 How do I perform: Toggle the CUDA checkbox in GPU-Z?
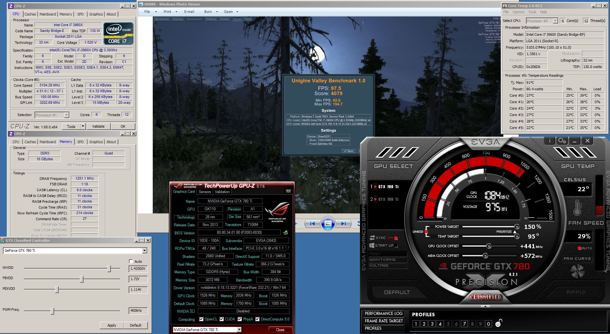[x=222, y=319]
